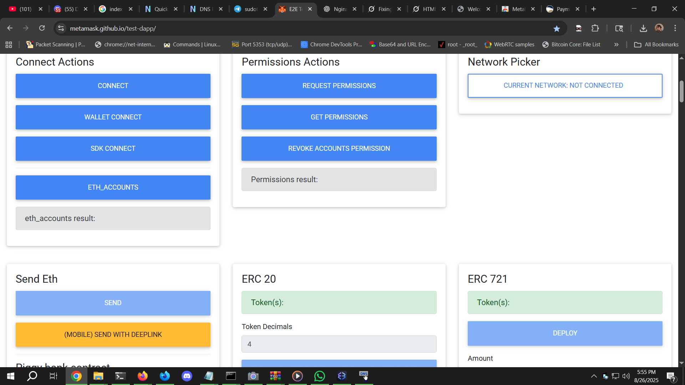Click SDK CONNECT button
The height and width of the screenshot is (385, 685).
tap(113, 149)
